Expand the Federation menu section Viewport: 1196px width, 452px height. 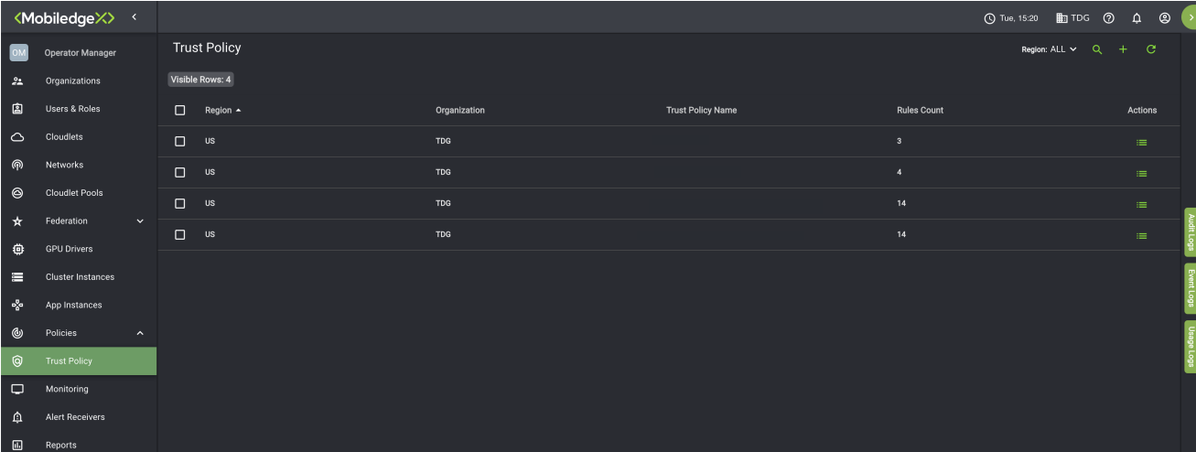tap(140, 221)
